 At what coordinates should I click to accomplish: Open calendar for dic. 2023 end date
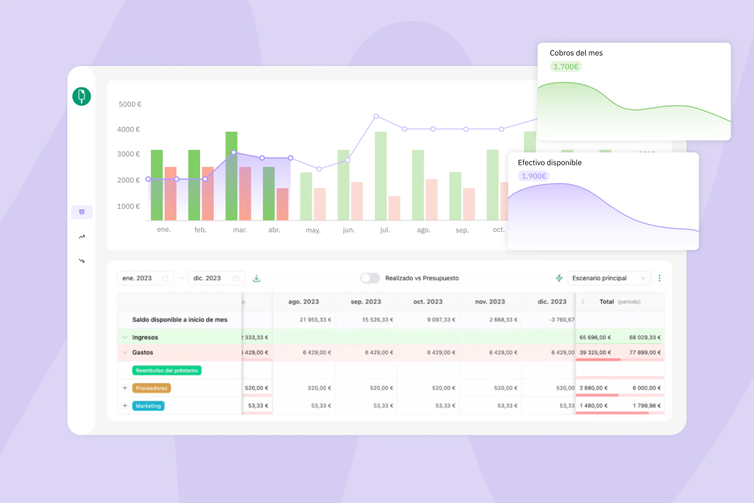click(236, 278)
